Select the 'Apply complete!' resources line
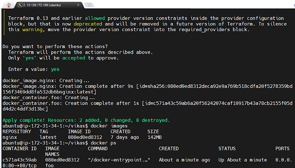This screenshot has width=295, height=168. point(86,120)
